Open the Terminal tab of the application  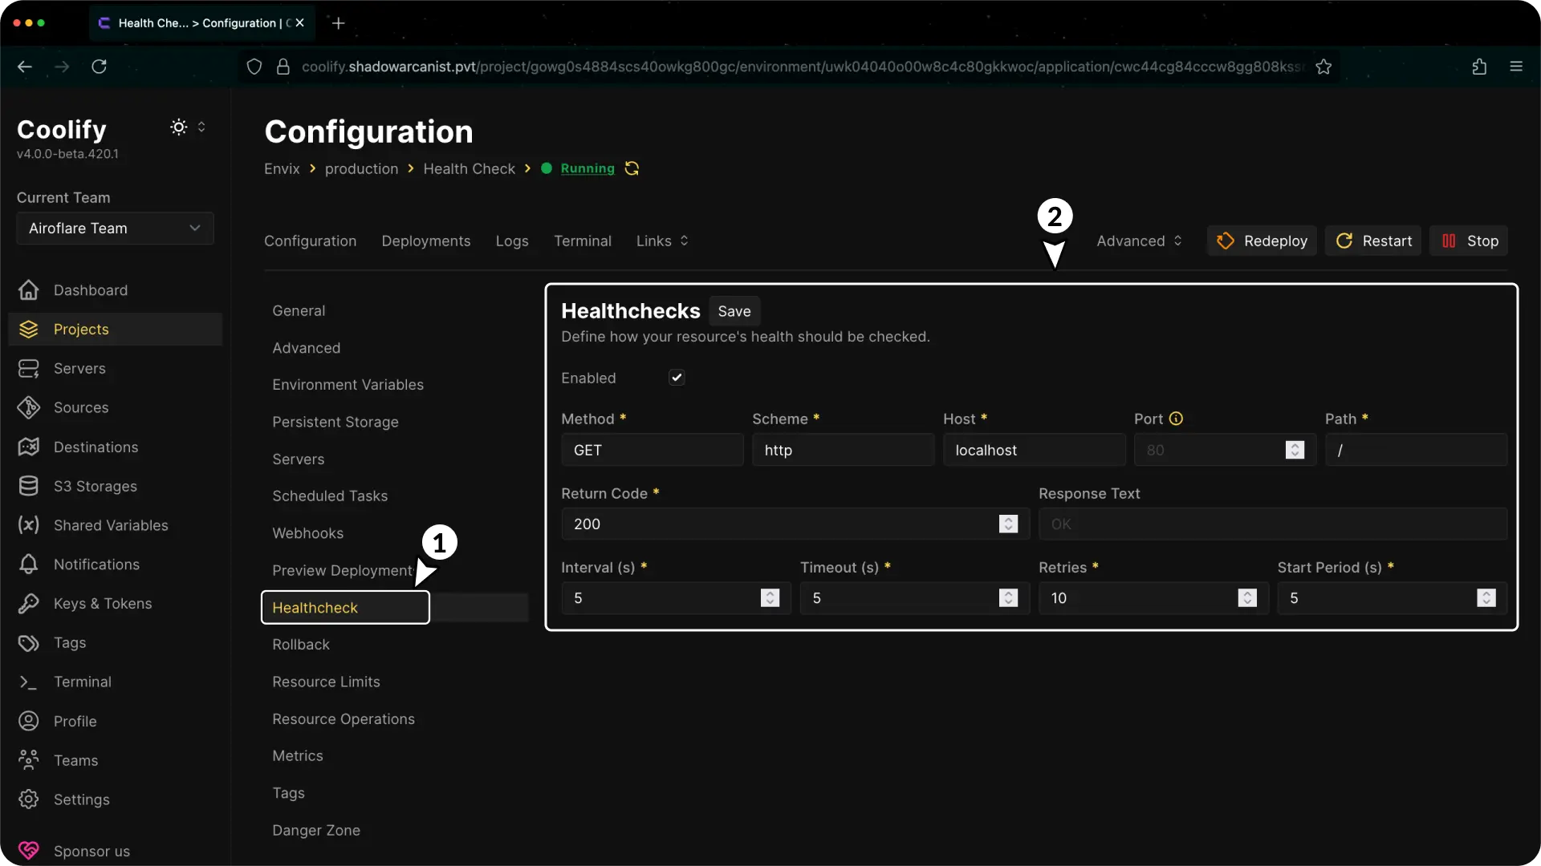583,241
